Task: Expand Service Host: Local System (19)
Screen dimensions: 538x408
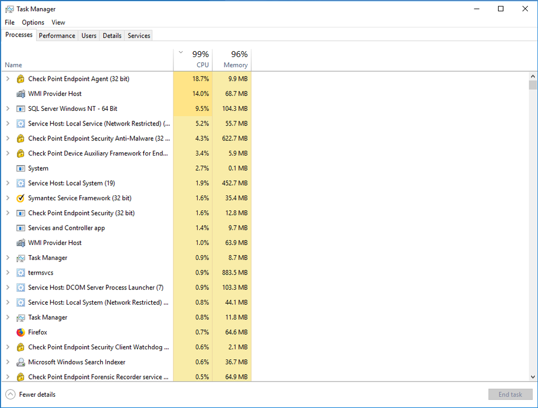Action: coord(8,183)
